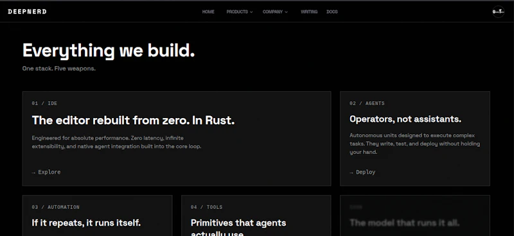Click the Deploy link in Agents card

pyautogui.click(x=362, y=172)
